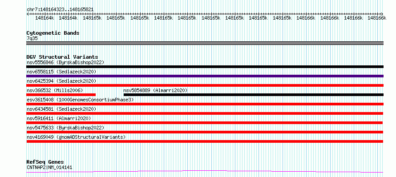The height and width of the screenshot is (177, 396).
Task: Open the nsv5556846 (ByrskaBishop2022) label
Action: coord(65,62)
